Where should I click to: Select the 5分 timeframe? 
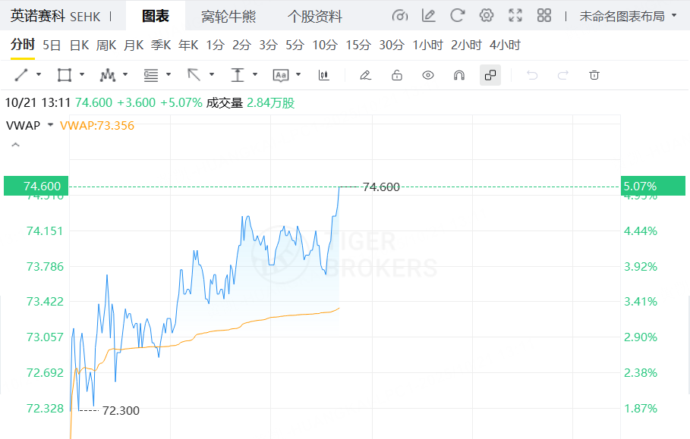click(295, 45)
